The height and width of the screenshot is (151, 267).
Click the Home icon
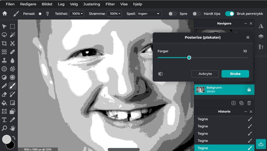point(5,14)
